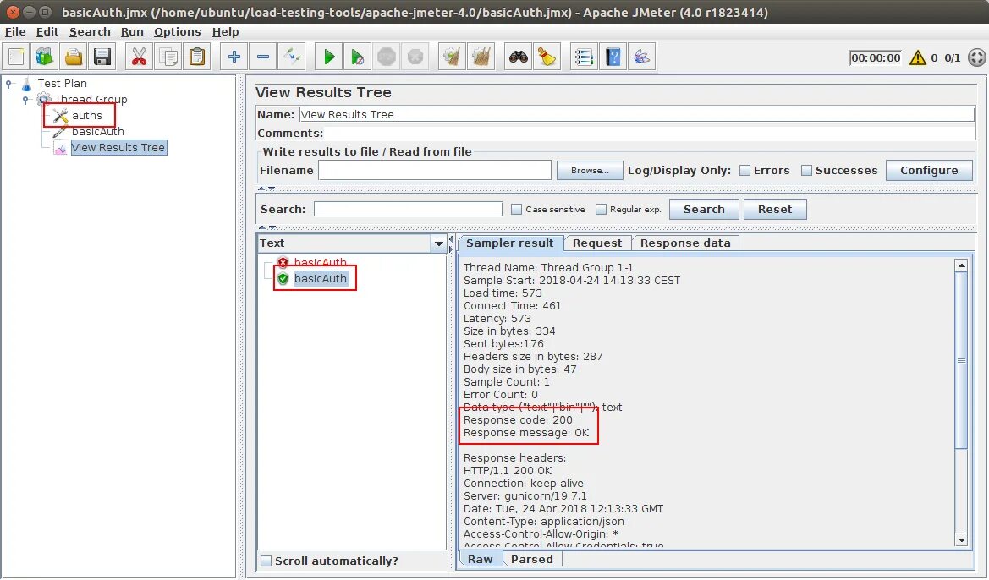Click the Search button
989x580 pixels.
[x=704, y=210]
